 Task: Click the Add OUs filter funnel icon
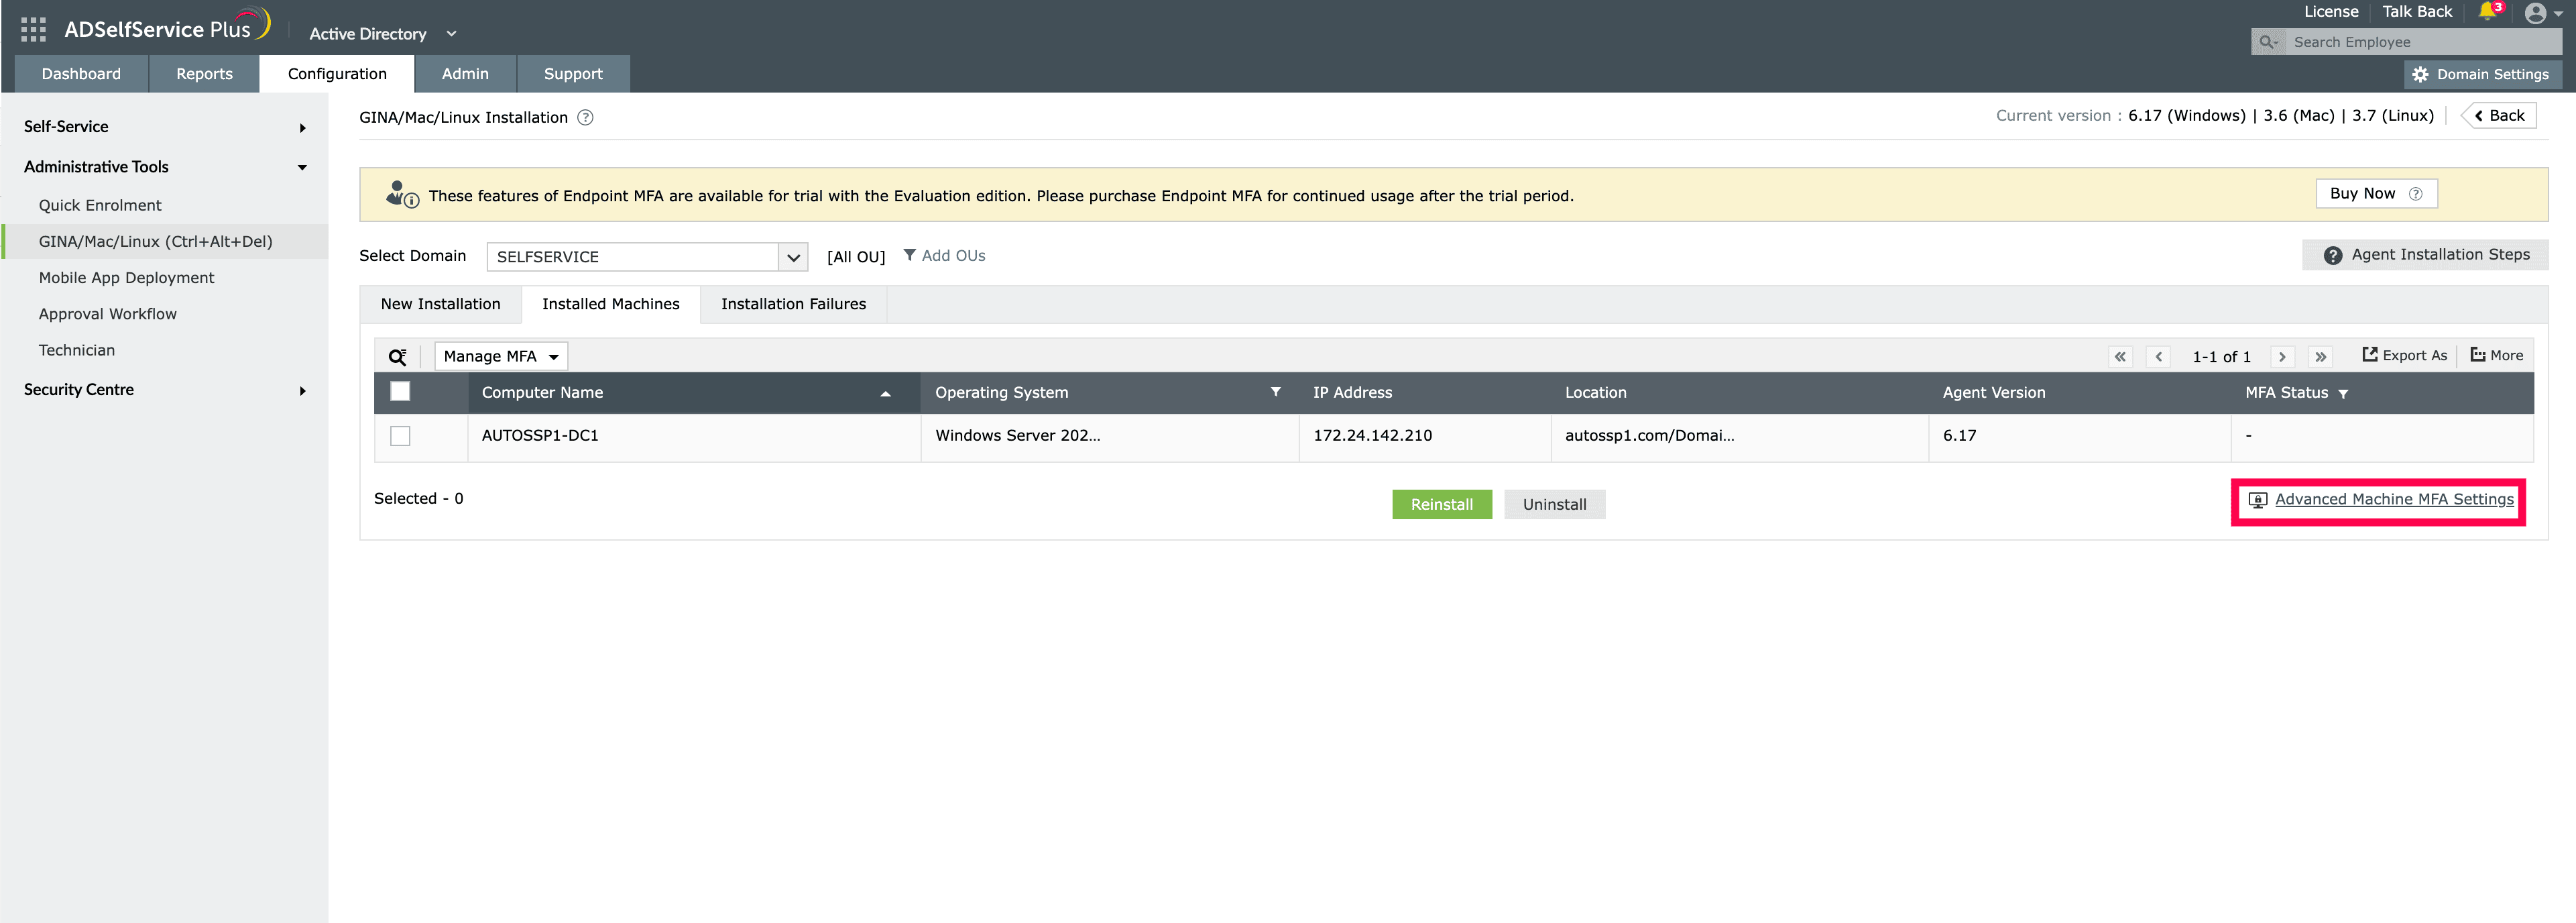(909, 255)
